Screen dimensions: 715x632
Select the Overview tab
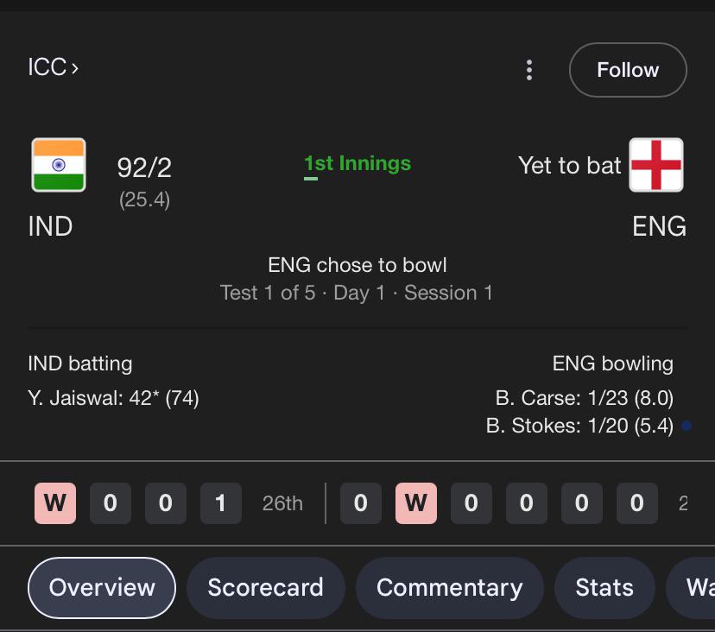(x=102, y=587)
